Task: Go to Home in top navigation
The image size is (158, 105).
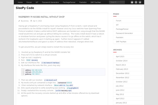Action: [x=20, y=2]
